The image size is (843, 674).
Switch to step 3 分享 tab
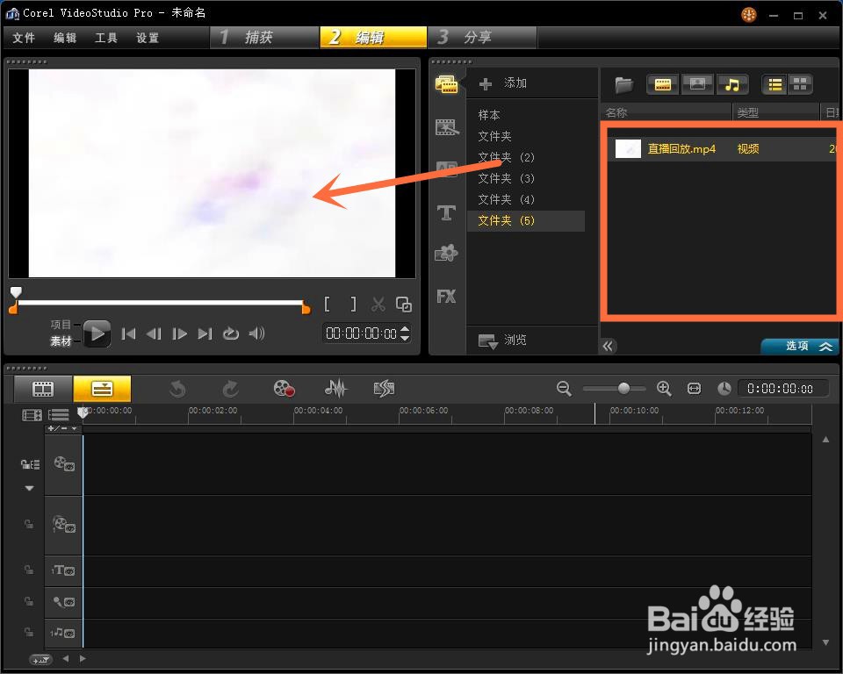[x=482, y=37]
